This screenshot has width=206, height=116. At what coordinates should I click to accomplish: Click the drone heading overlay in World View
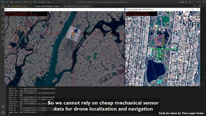tap(19, 13)
